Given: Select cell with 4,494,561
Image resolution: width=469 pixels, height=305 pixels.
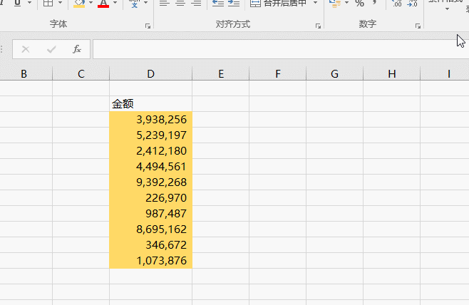Looking at the screenshot, I should coord(151,167).
